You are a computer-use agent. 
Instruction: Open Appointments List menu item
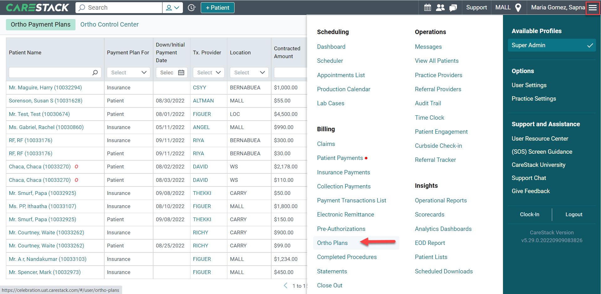point(341,75)
